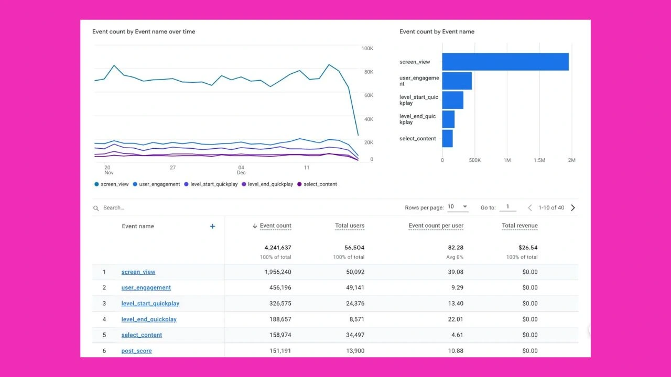Click the 151,191 event count cell

(280, 351)
